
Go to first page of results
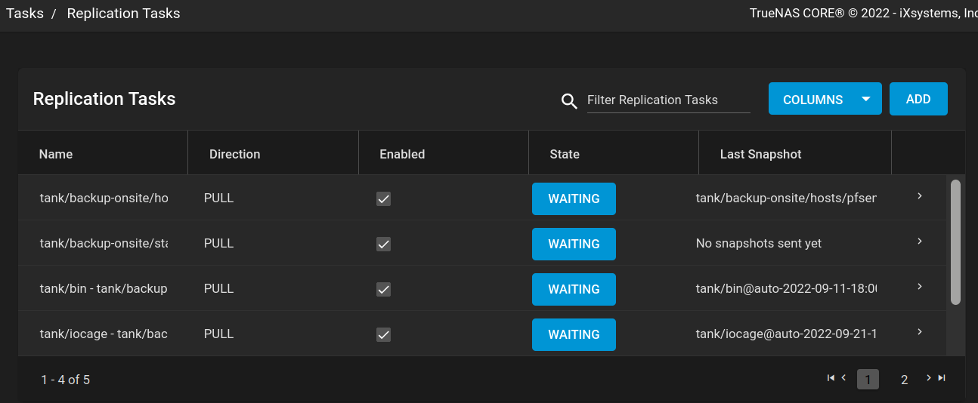point(831,378)
